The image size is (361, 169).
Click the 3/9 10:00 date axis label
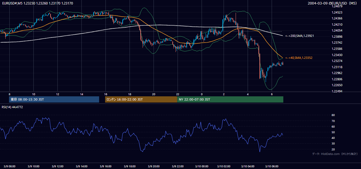point(34,166)
